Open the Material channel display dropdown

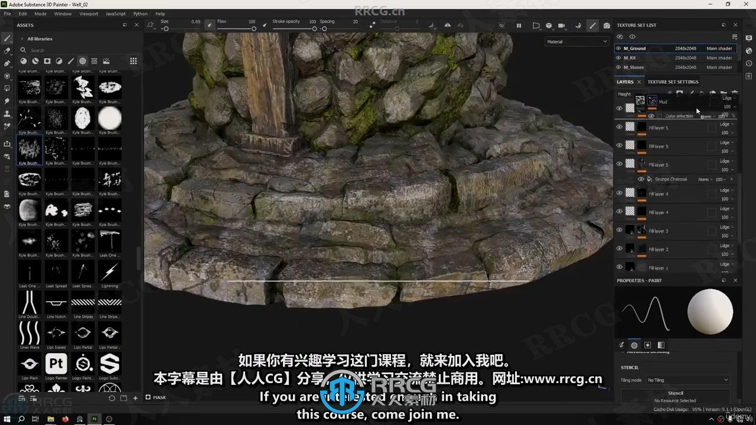[x=576, y=42]
